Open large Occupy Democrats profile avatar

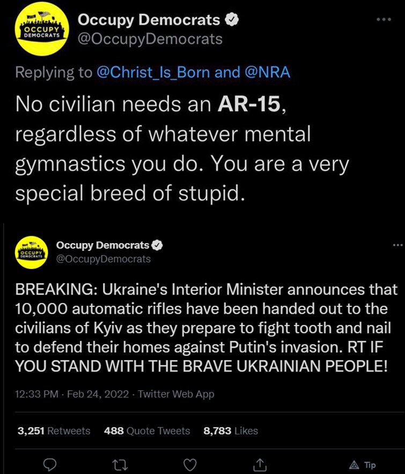click(x=42, y=29)
